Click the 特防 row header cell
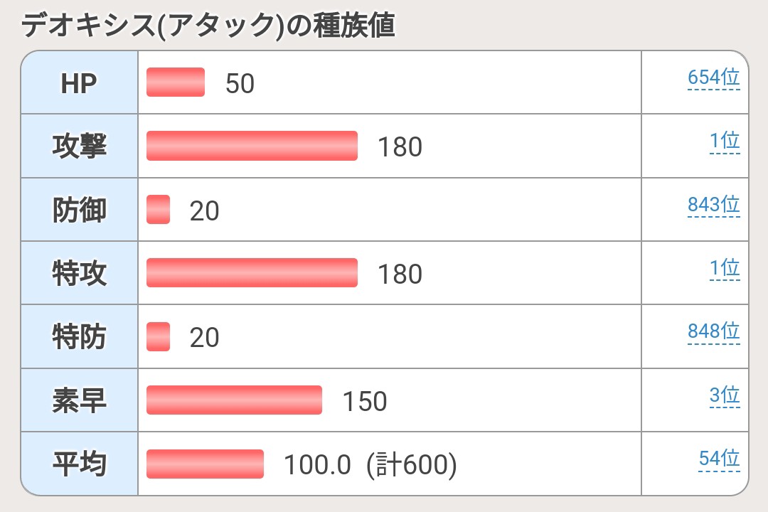 click(x=79, y=337)
